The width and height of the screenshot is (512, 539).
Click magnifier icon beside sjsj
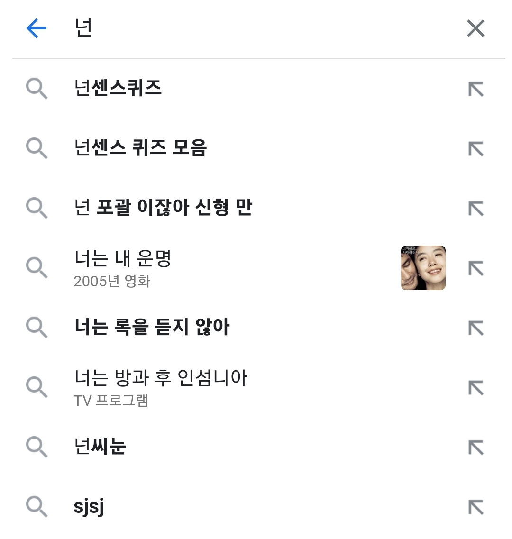click(37, 507)
